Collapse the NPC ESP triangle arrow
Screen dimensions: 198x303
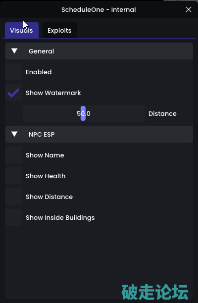point(14,134)
